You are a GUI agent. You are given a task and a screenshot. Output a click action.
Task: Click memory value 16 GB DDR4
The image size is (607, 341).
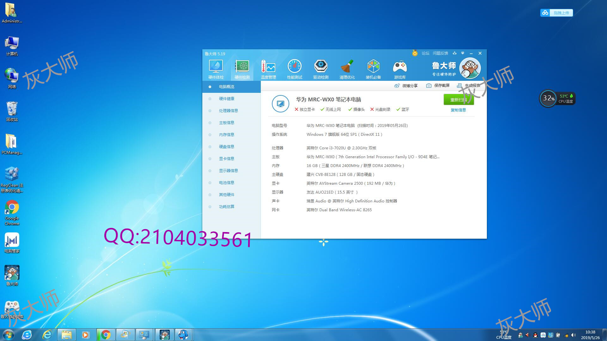(355, 166)
